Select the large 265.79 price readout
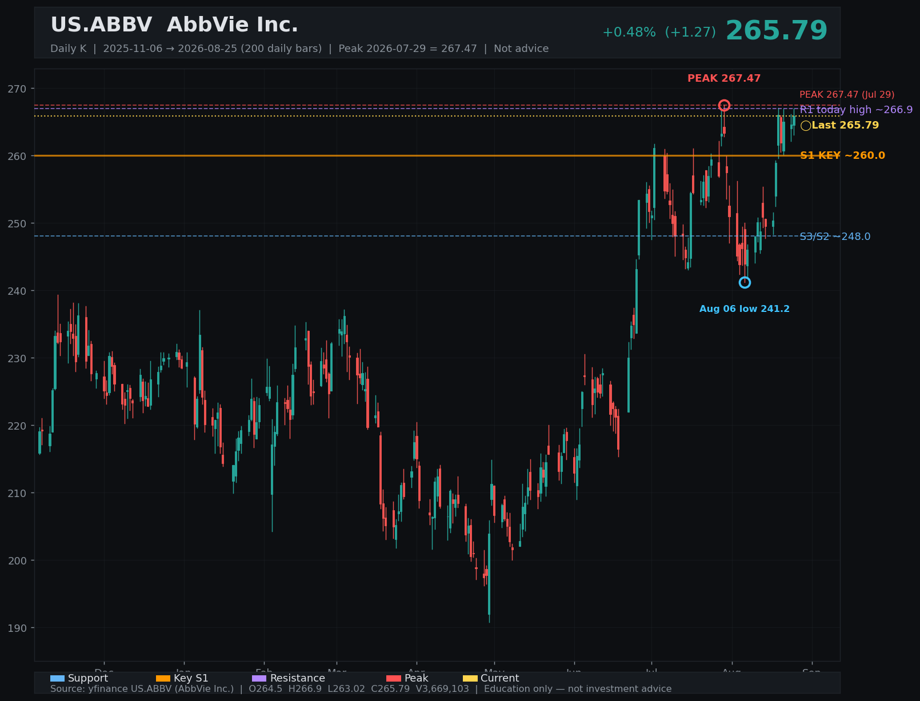Screen dimensions: 920x701 click(777, 31)
